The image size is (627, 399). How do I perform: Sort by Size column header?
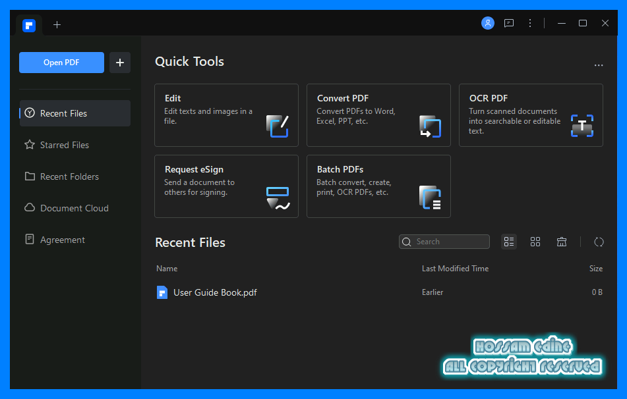(x=596, y=269)
